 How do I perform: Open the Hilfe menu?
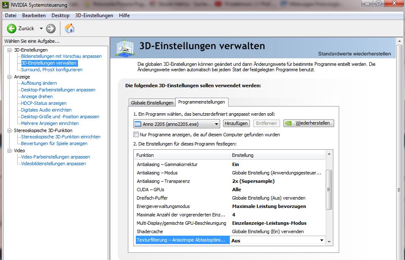tap(124, 16)
